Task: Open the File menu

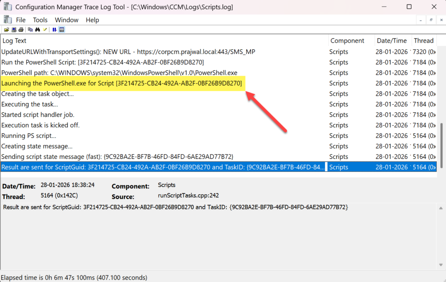Action: pyautogui.click(x=21, y=20)
